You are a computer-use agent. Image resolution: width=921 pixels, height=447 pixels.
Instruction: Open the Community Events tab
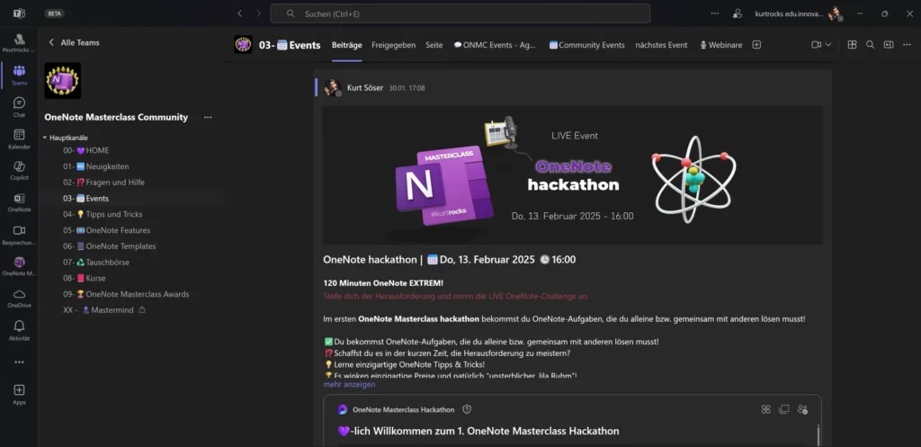pyautogui.click(x=586, y=45)
